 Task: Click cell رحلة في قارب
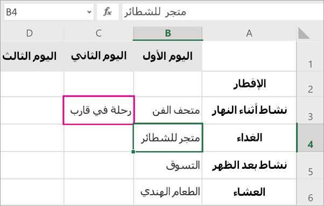point(99,111)
